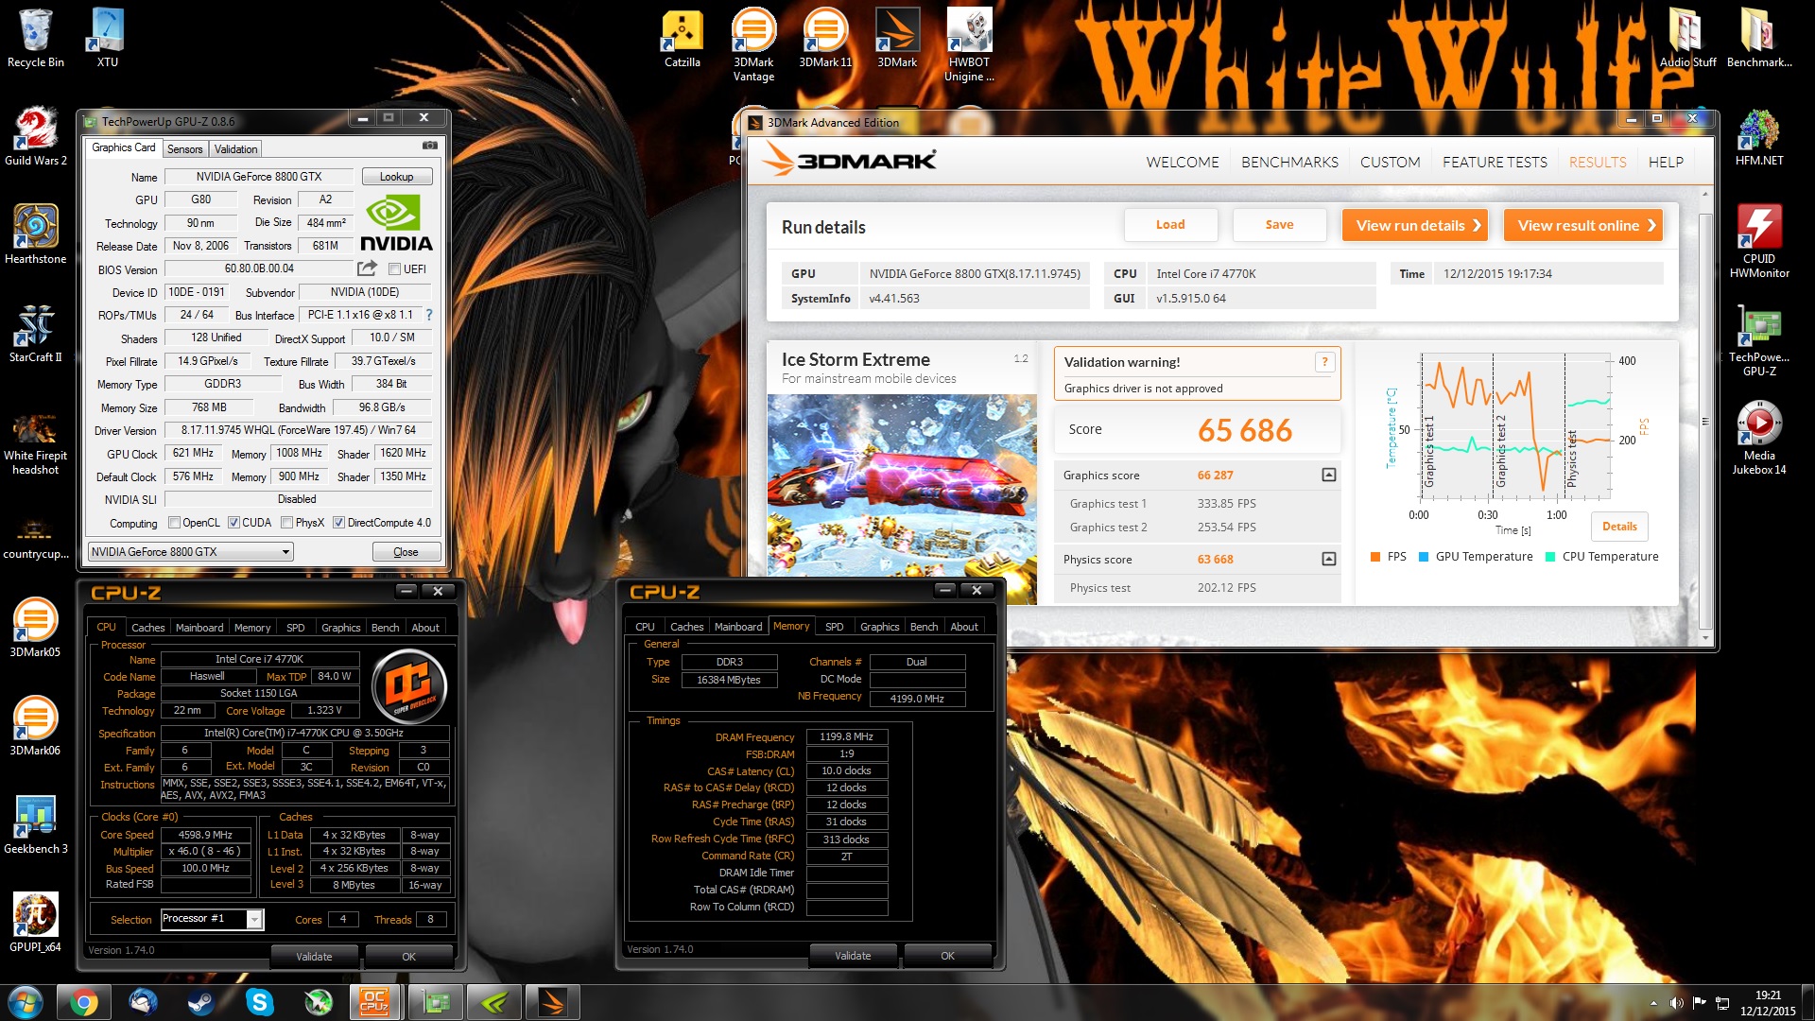Image resolution: width=1815 pixels, height=1021 pixels.
Task: Open the Processor #1 selection dropdown in CPU-Z
Action: pos(212,919)
